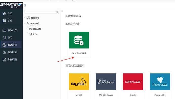Screen dimensions: 175x99
Task: Click the sidebar 数据连接 database icon
Action: (x=4, y=45)
